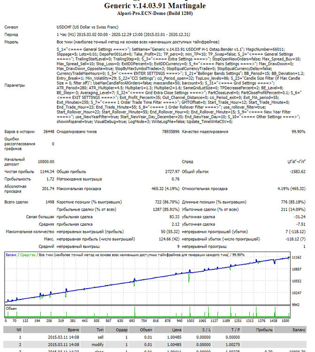
Task: Select the largest loss trade value -31.24
Action: click(300, 217)
